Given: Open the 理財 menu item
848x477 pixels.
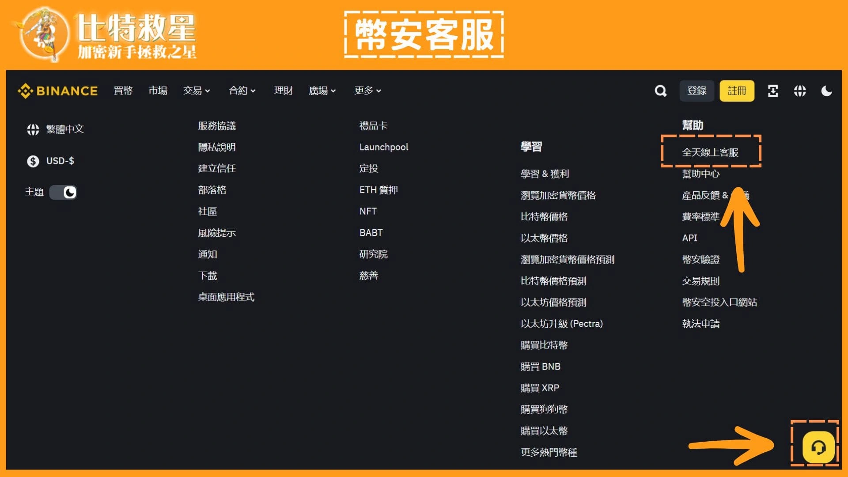Looking at the screenshot, I should (x=283, y=91).
